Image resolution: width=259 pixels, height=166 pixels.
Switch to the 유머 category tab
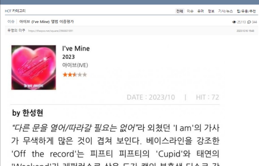tap(201, 11)
